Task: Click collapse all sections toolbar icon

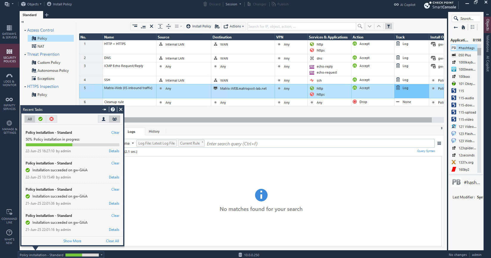Action: tap(168, 26)
